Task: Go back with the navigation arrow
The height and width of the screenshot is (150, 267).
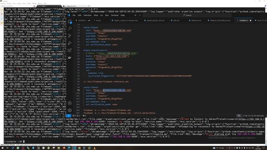Action: pyautogui.click(x=136, y=15)
